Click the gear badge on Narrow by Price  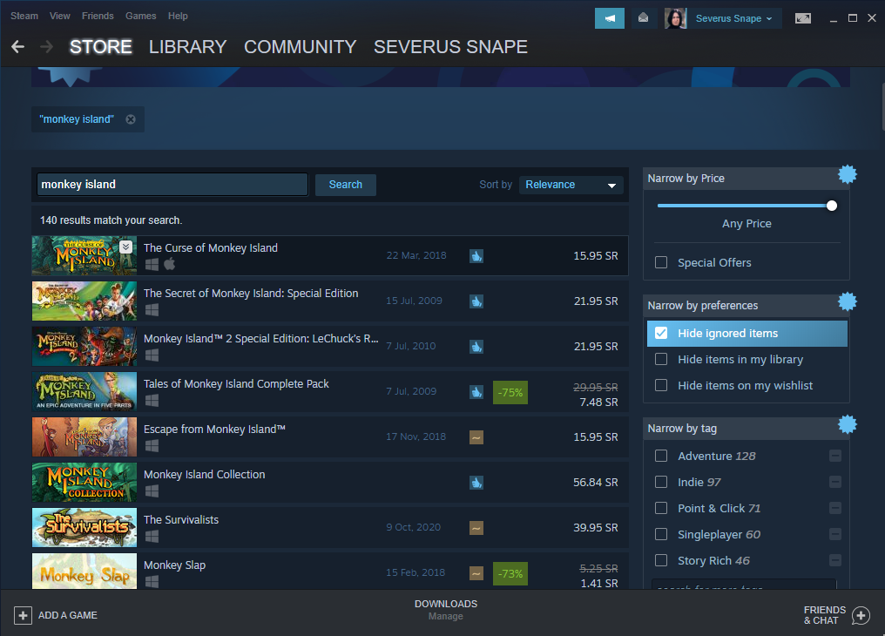pos(848,174)
